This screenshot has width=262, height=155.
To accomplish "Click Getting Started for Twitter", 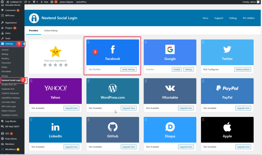I will tap(243, 70).
